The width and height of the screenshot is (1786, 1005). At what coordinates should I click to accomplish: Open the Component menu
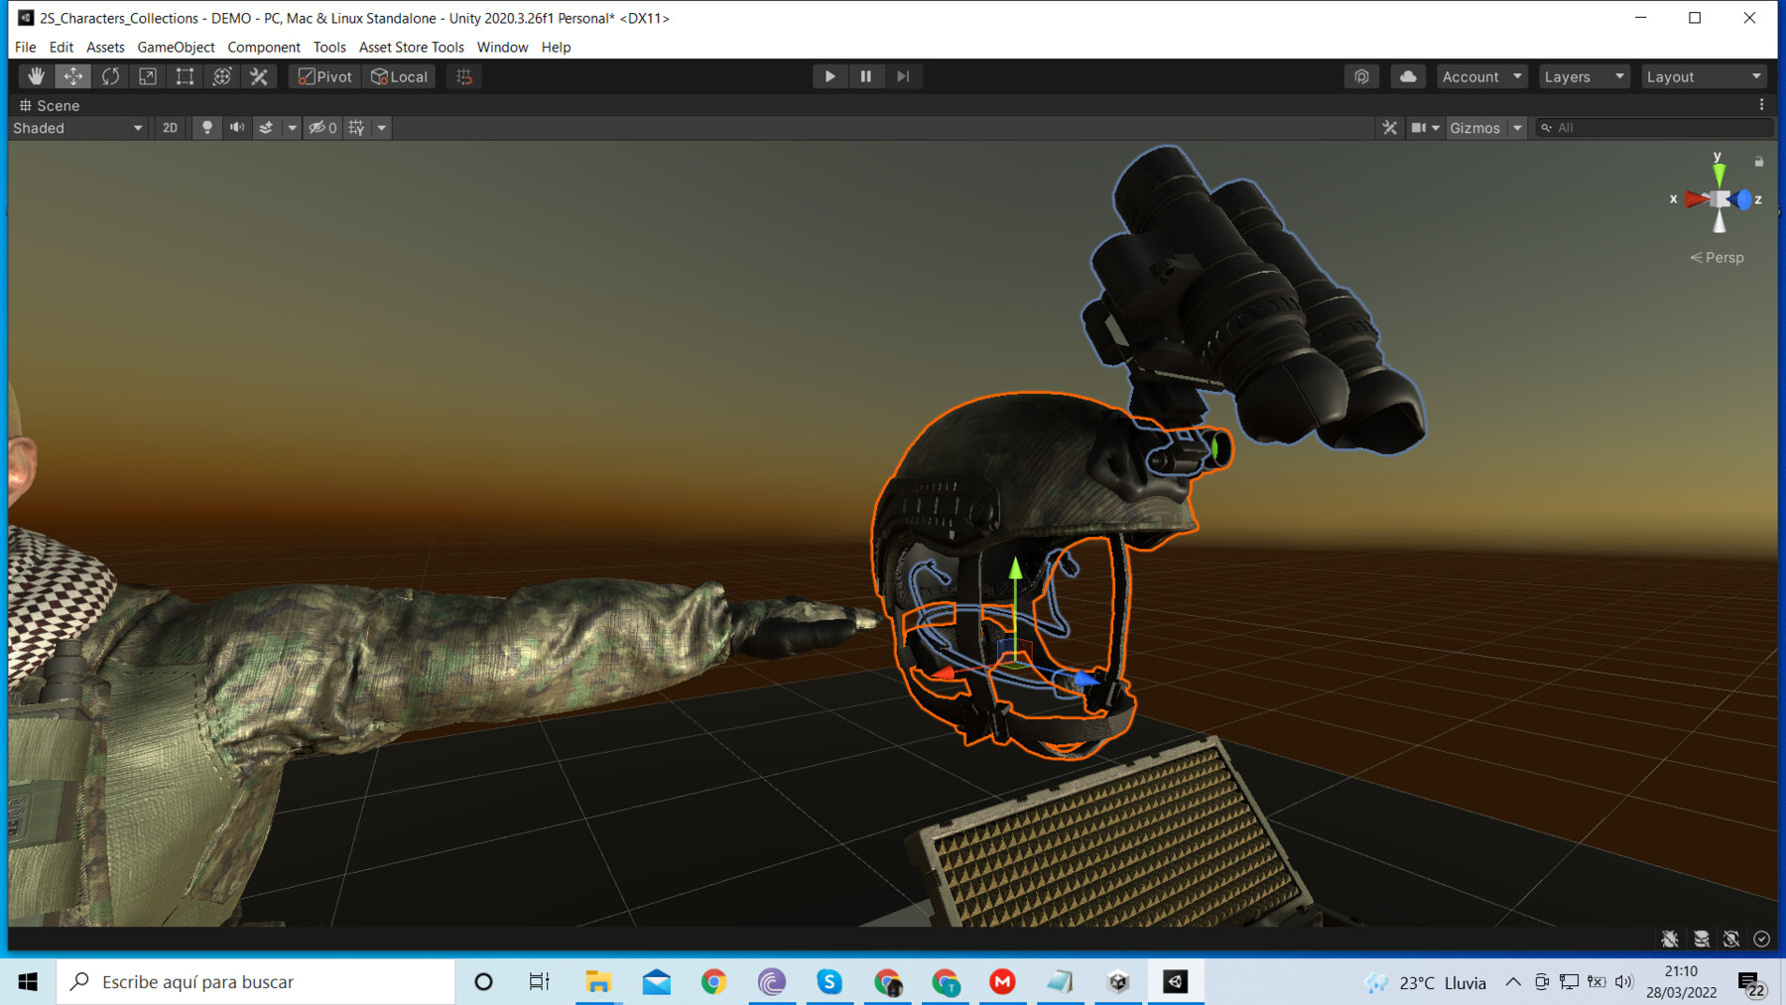point(264,47)
